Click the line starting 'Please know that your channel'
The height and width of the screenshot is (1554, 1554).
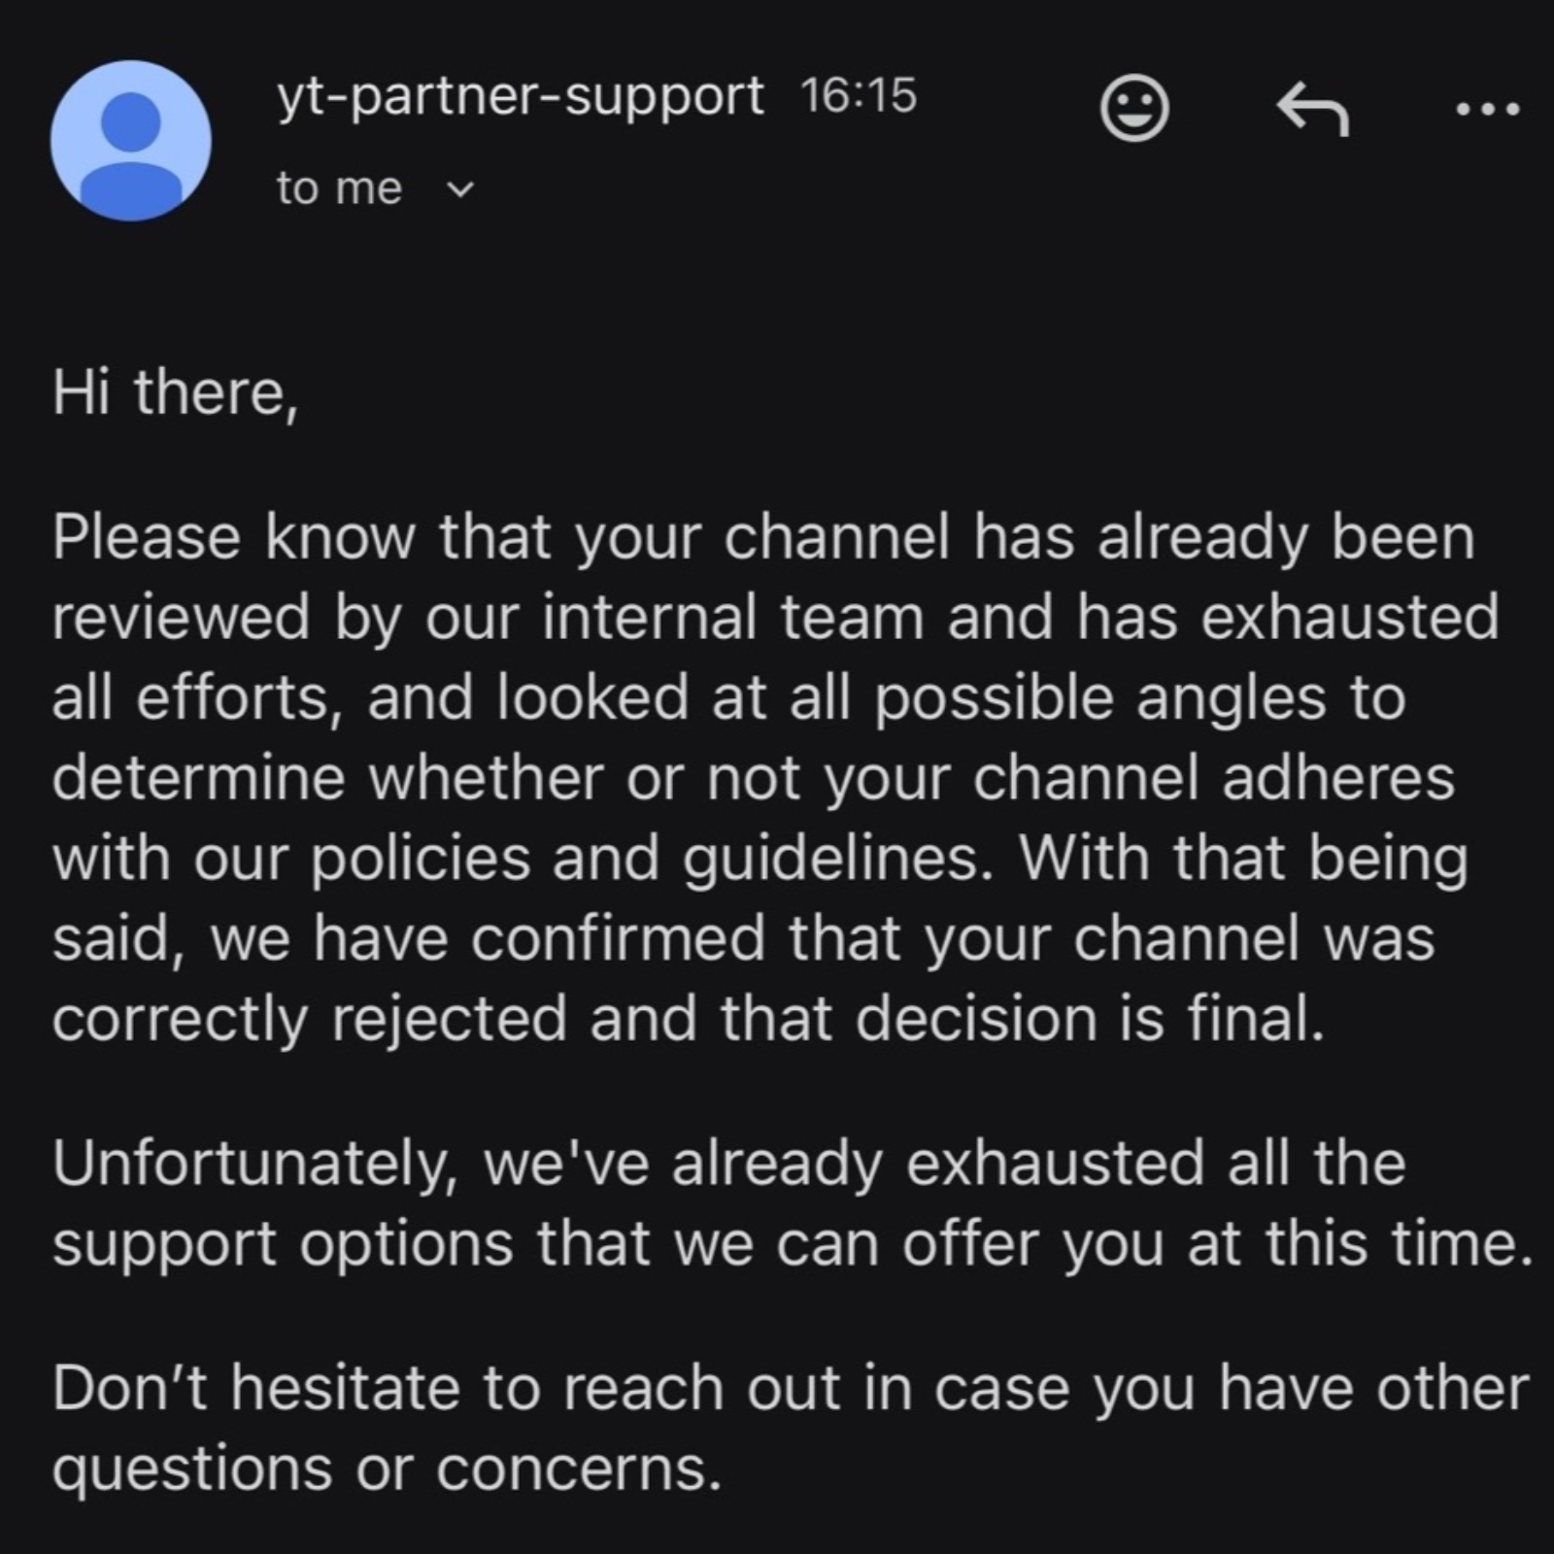(763, 537)
